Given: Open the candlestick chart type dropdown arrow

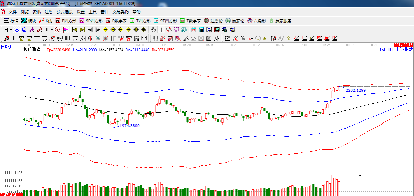Looking at the screenshot, I should [x=52, y=30].
